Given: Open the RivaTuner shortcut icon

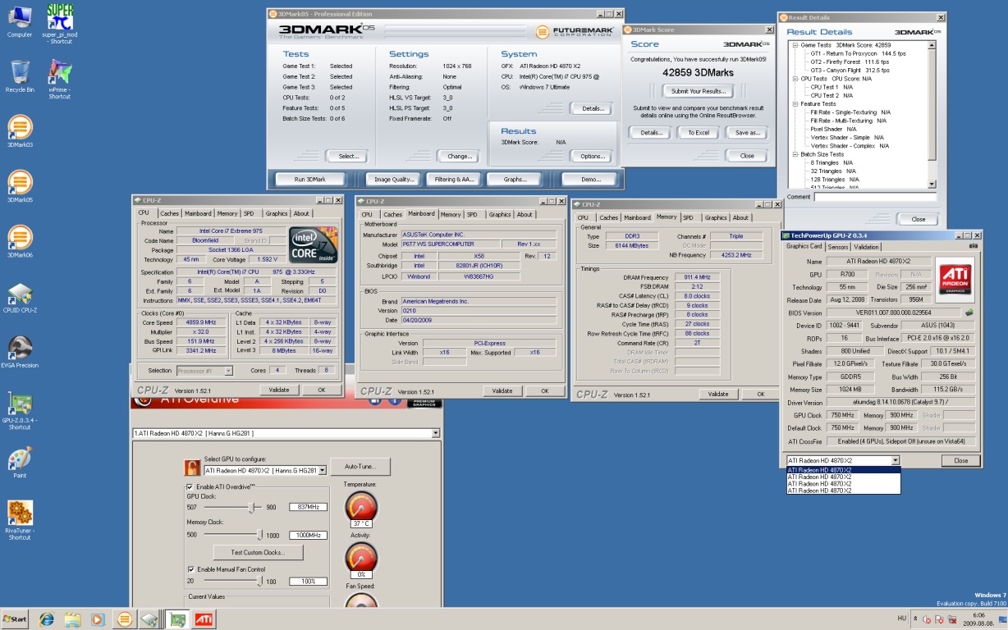Looking at the screenshot, I should [20, 514].
